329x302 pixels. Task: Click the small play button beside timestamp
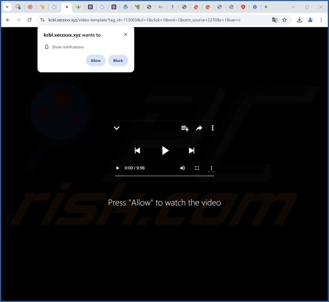click(x=117, y=168)
